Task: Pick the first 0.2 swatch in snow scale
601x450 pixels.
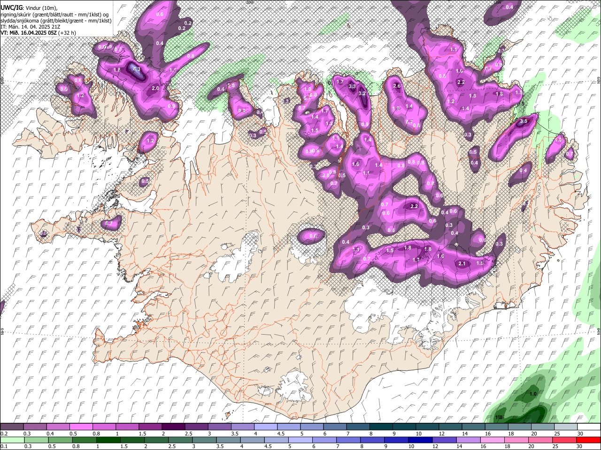Action: 12,427
